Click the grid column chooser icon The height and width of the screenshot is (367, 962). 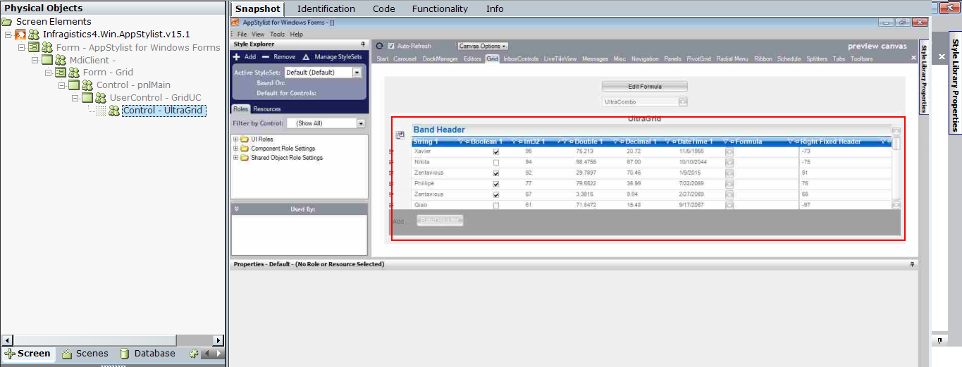coord(400,135)
